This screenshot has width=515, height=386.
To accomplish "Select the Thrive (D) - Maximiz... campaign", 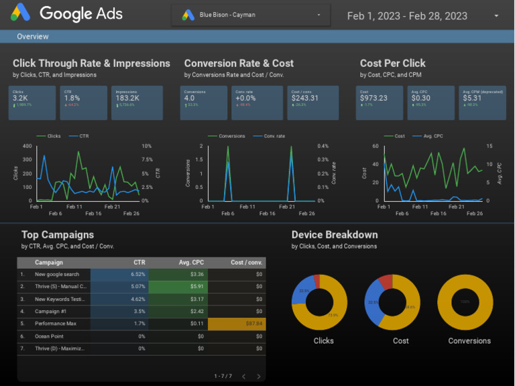I will [x=141, y=348].
